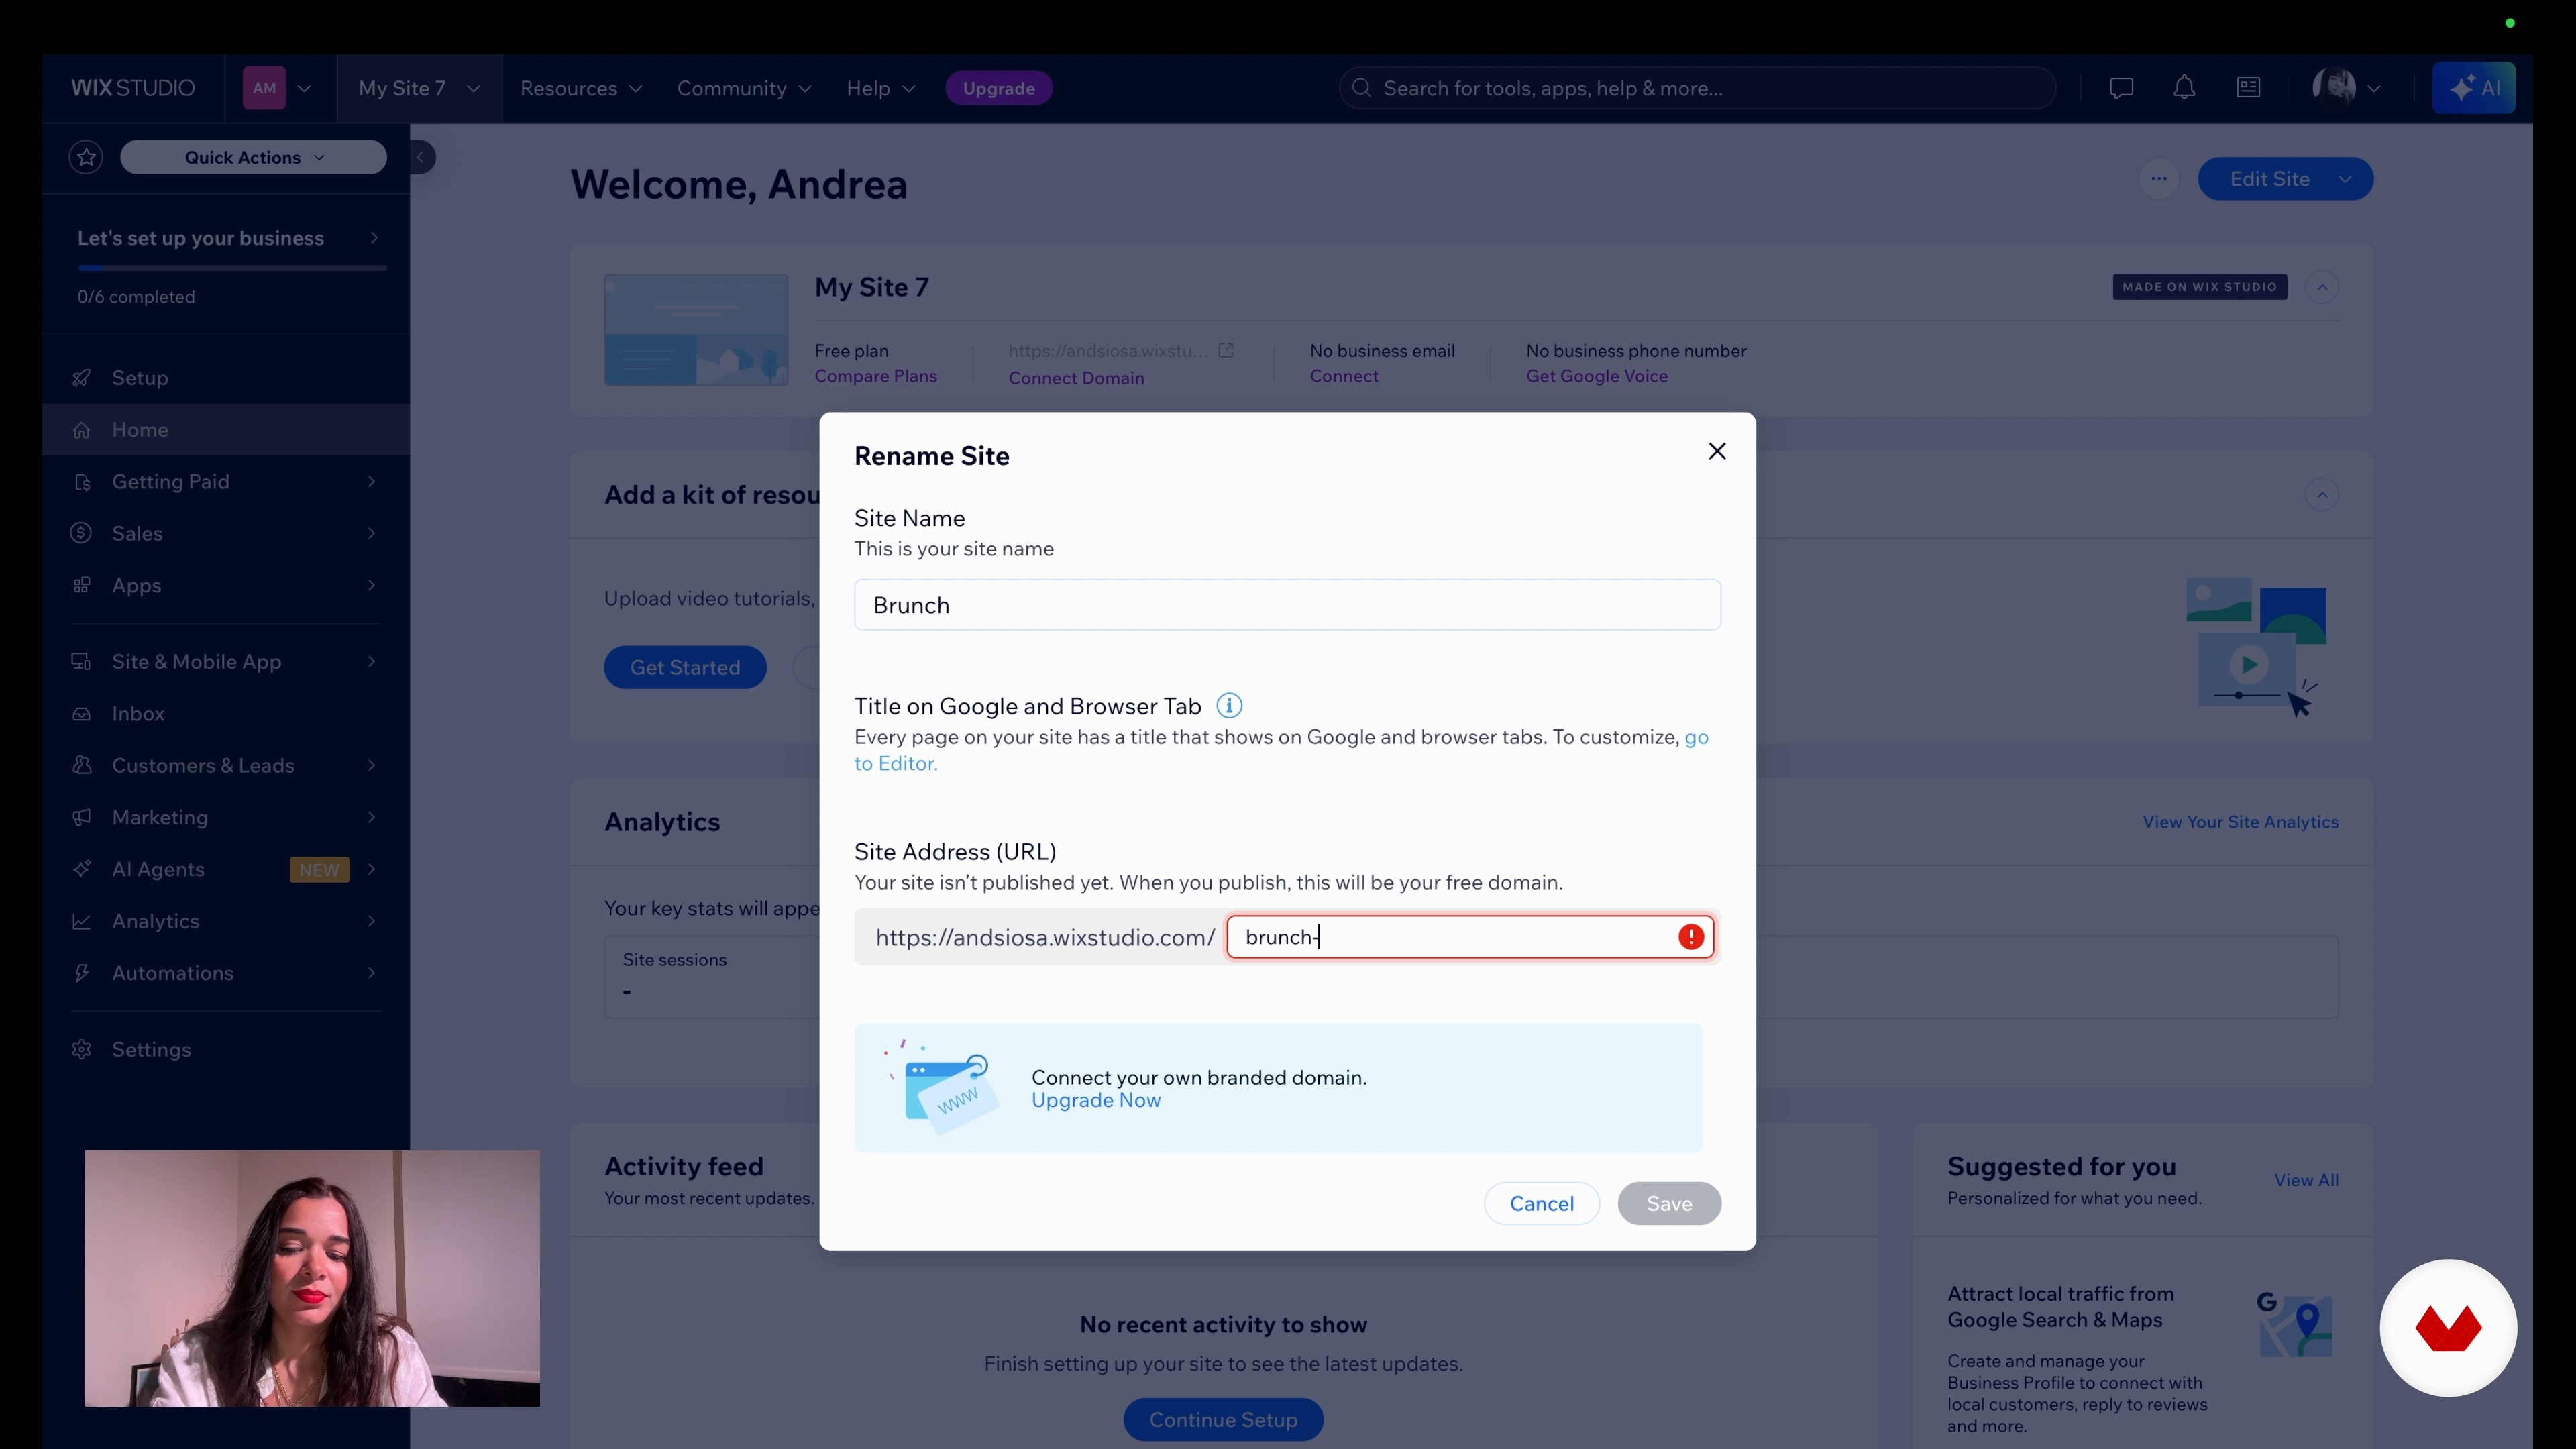2576x1449 pixels.
Task: Open the notifications bell
Action: click(x=2184, y=88)
